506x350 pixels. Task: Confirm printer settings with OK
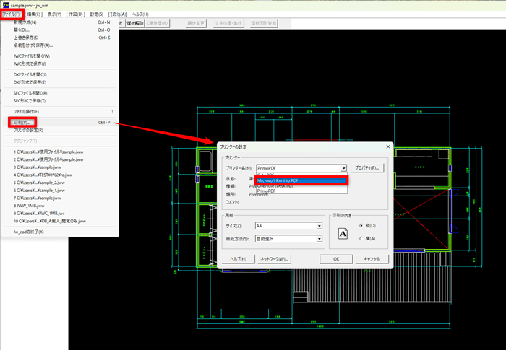click(336, 259)
